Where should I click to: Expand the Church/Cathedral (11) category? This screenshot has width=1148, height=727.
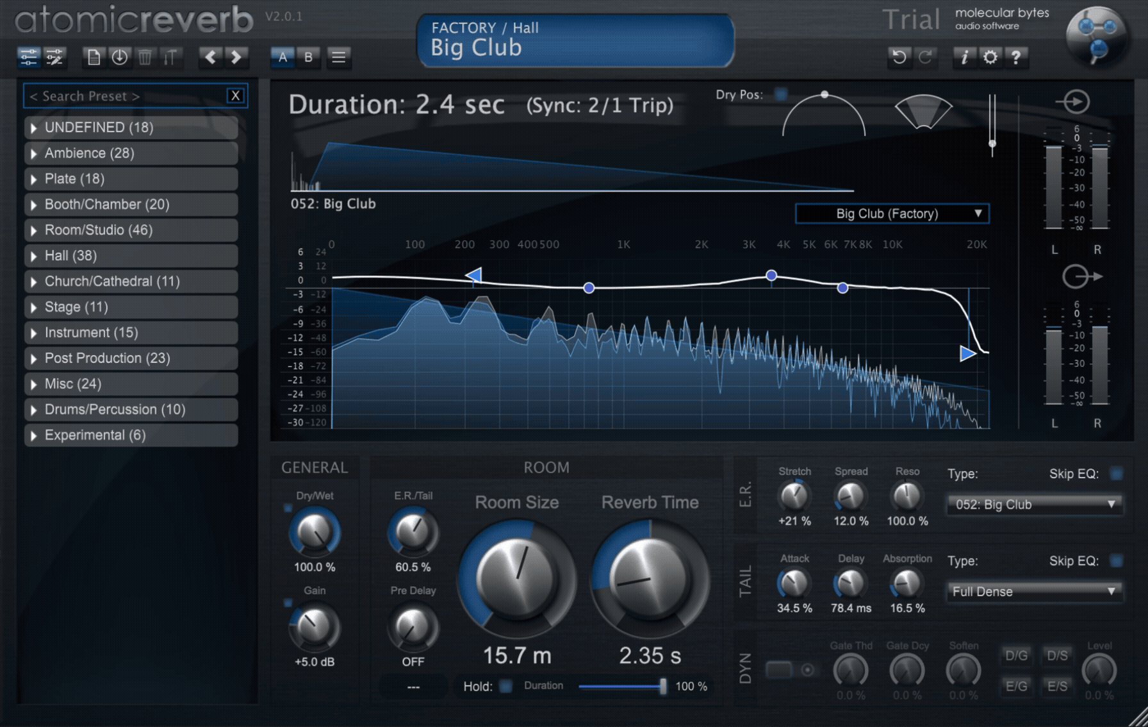click(131, 281)
